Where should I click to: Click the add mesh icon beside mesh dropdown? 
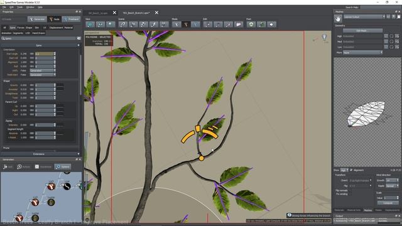(x=394, y=17)
